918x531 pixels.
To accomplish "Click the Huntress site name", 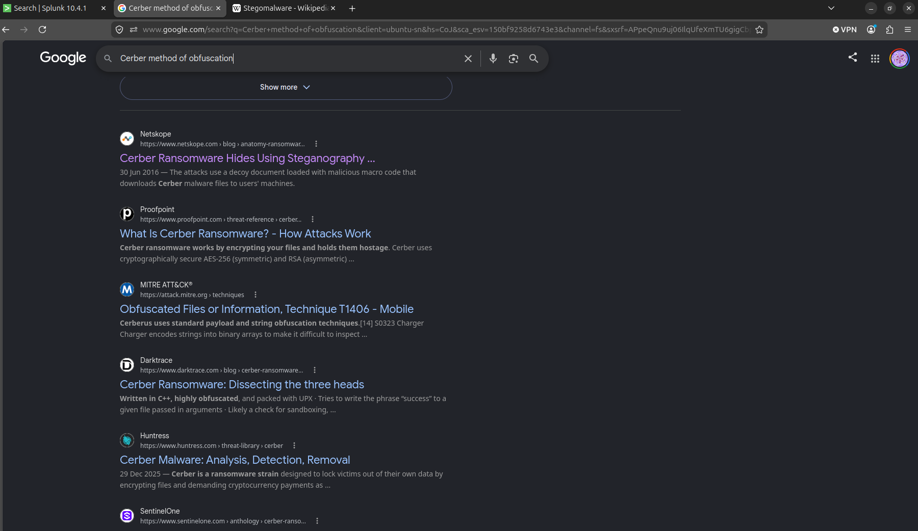I will 155,436.
